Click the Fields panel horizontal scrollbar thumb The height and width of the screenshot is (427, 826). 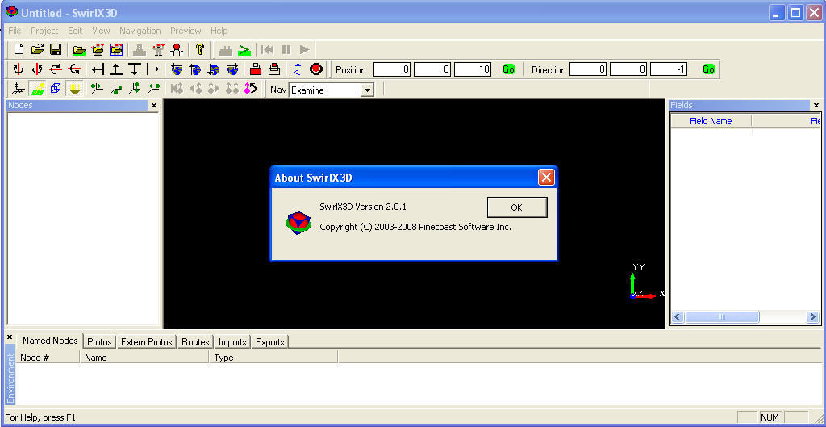point(722,317)
